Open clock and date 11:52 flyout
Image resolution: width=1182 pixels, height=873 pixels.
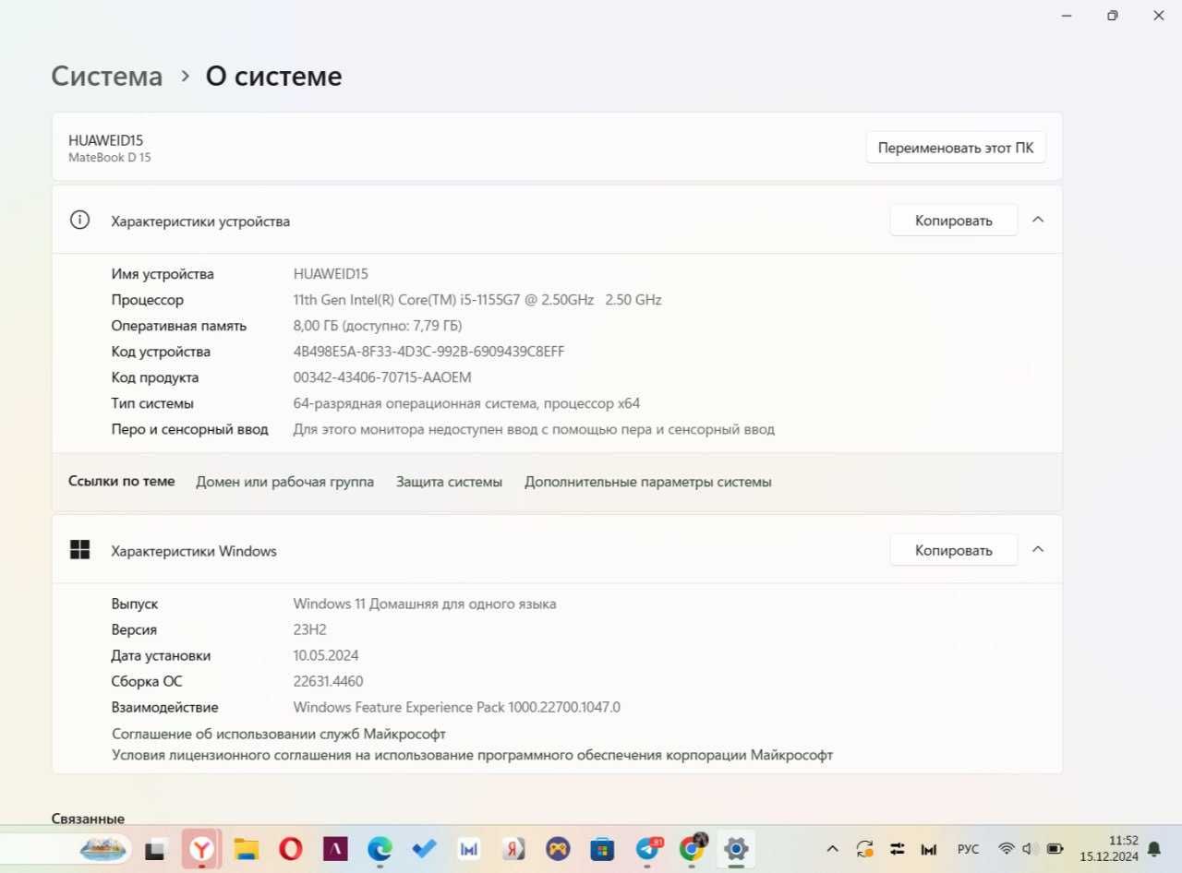coord(1108,849)
